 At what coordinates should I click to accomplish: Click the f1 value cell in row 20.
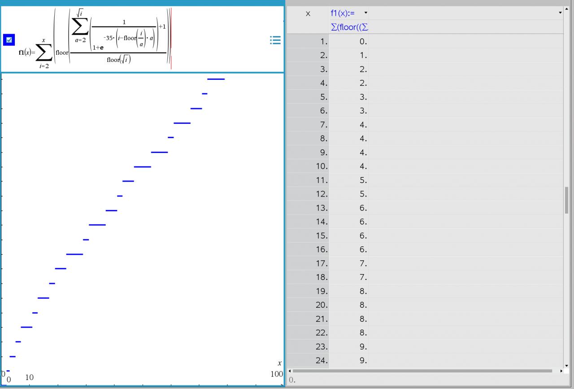[x=349, y=305]
